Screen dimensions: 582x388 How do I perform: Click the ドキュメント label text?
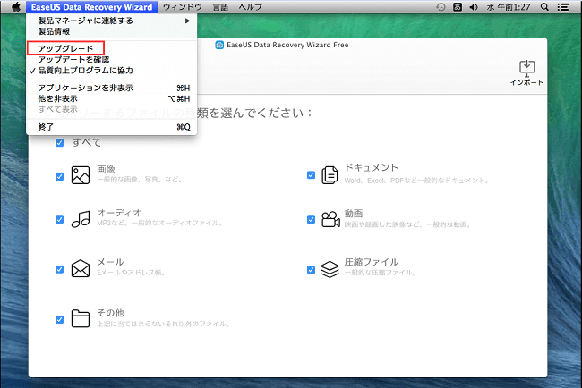coord(372,167)
